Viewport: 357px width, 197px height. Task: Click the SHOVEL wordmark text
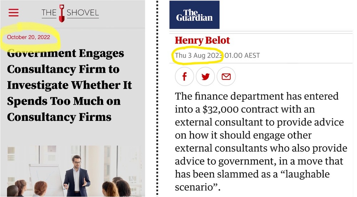(x=82, y=13)
